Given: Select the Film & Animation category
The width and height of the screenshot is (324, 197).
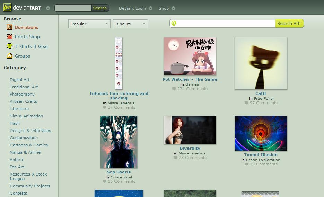Looking at the screenshot, I should (26, 116).
